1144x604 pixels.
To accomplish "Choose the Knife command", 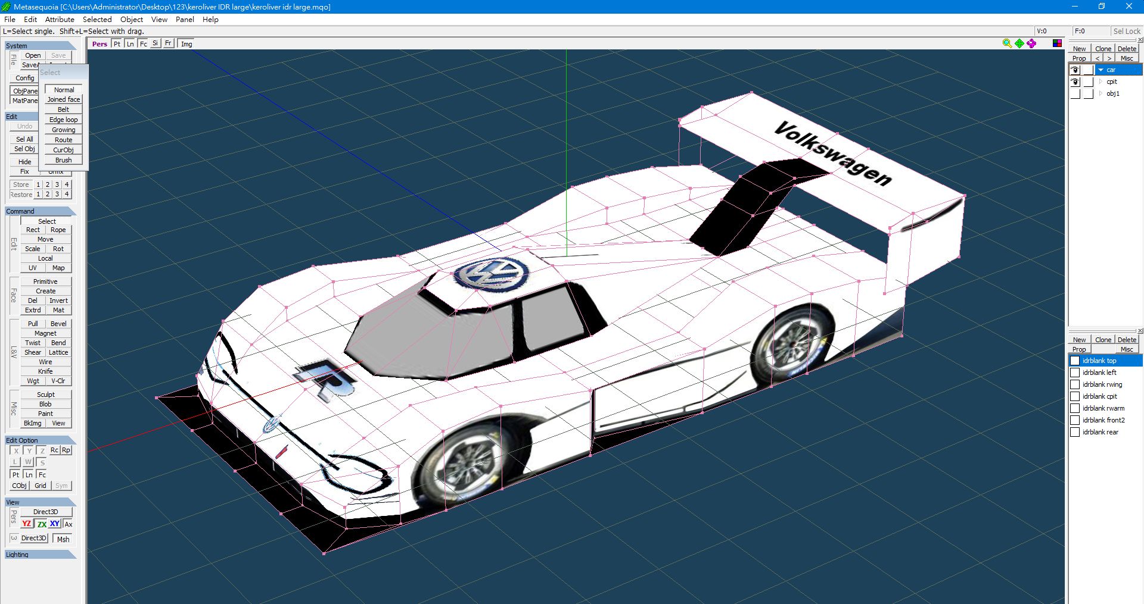I will (x=45, y=371).
